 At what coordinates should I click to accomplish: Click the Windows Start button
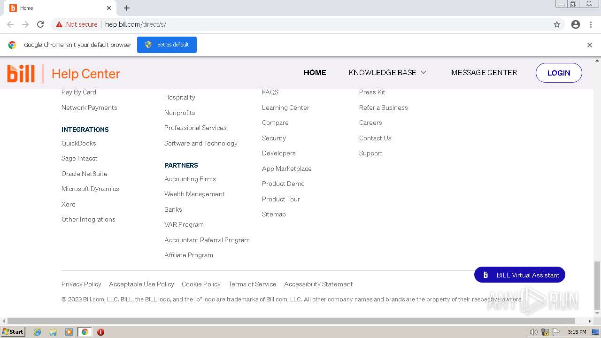click(x=13, y=332)
